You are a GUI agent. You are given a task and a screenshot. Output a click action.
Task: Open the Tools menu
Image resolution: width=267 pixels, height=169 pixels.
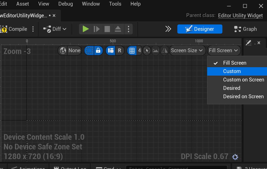click(115, 4)
